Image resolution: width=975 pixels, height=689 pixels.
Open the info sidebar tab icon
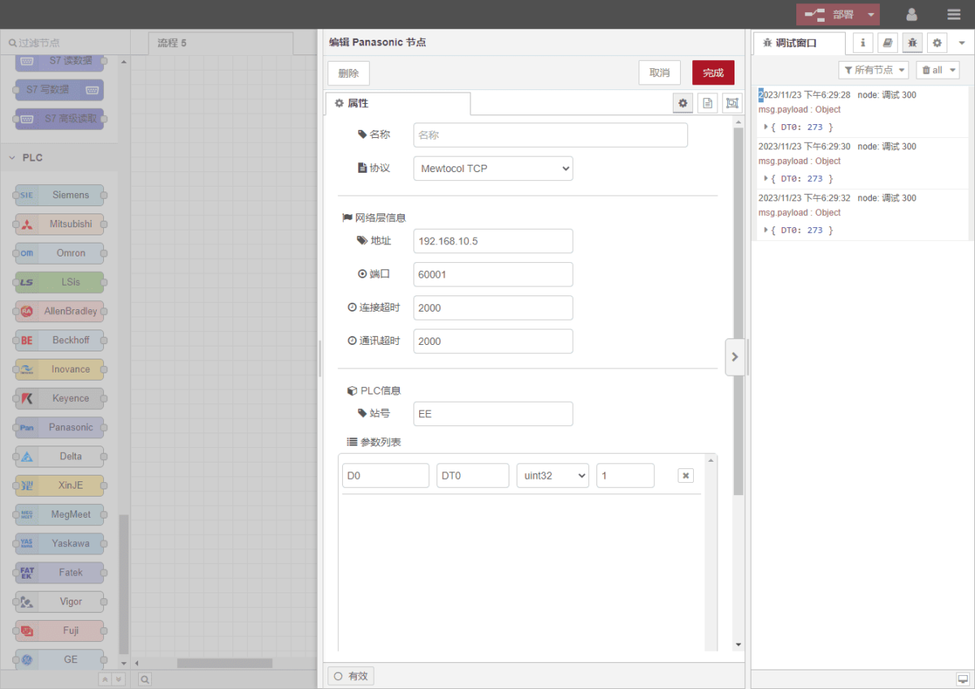pos(862,43)
